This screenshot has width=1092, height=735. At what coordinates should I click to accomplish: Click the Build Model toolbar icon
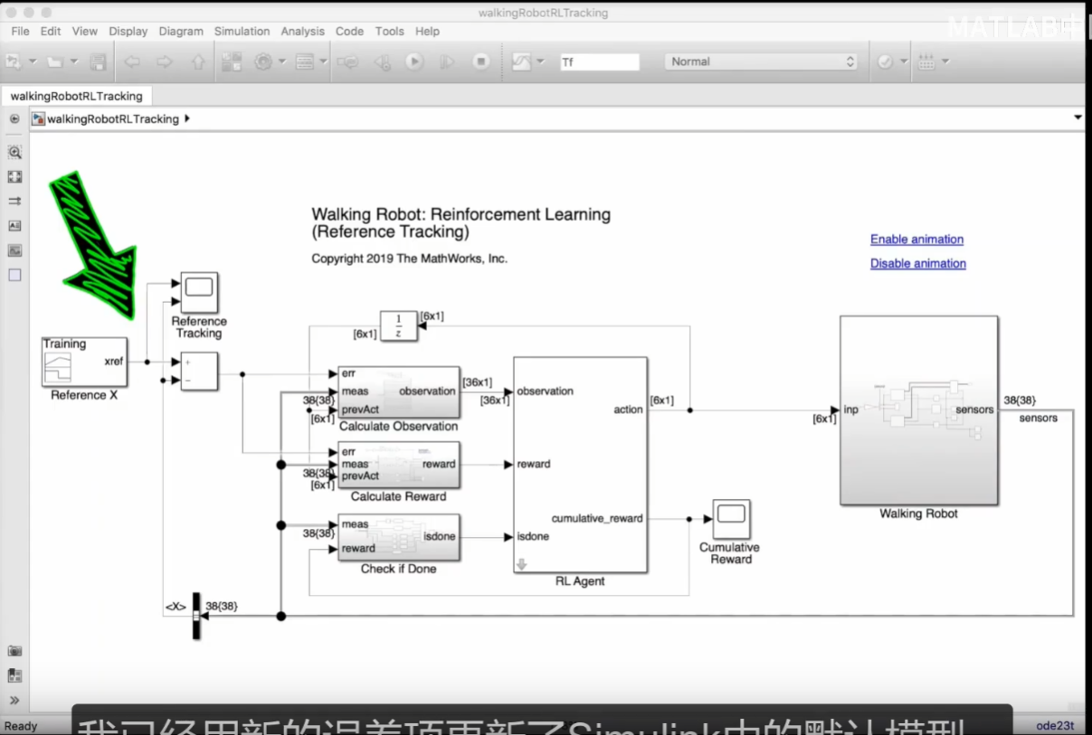(926, 61)
